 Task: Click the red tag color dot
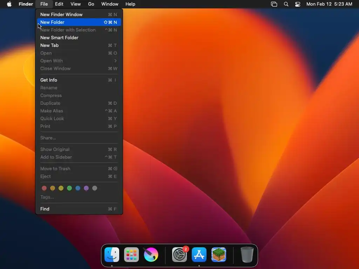tap(44, 188)
